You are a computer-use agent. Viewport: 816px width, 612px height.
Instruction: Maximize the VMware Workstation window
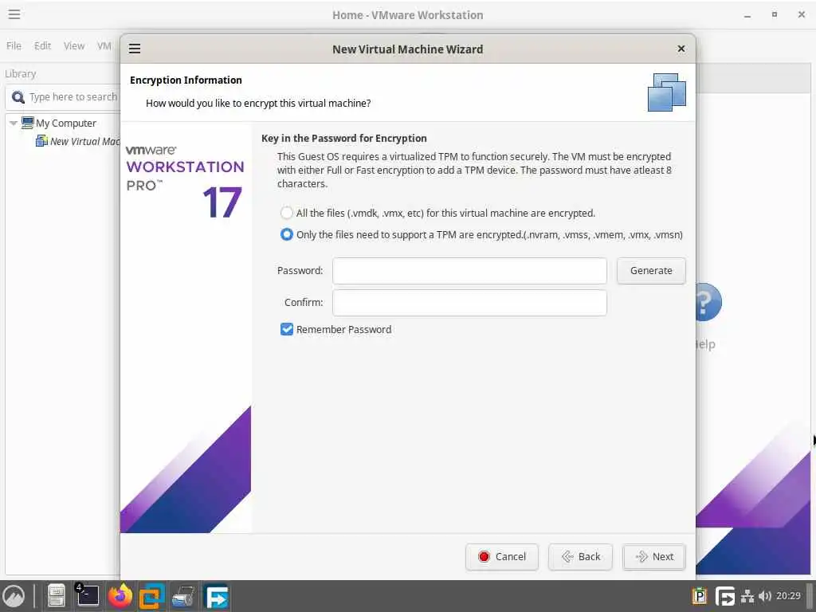[775, 14]
